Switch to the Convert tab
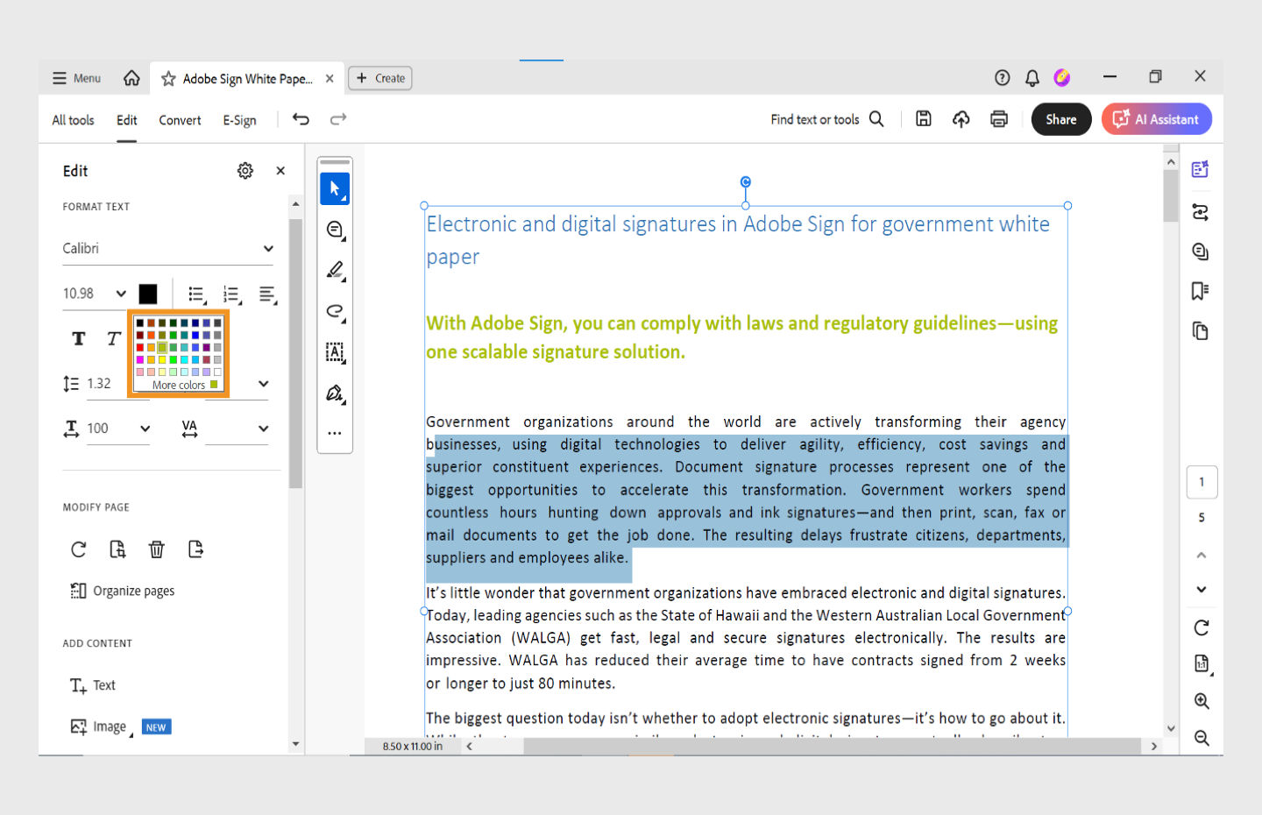Viewport: 1262px width, 815px height. tap(179, 120)
